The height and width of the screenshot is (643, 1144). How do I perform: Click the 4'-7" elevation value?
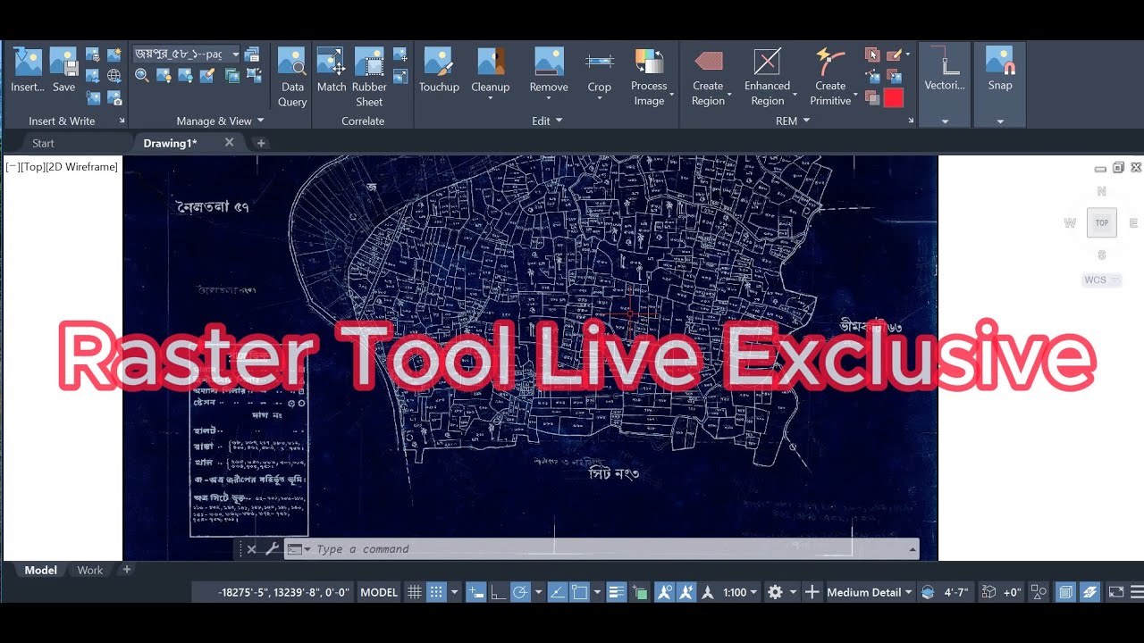pos(956,592)
